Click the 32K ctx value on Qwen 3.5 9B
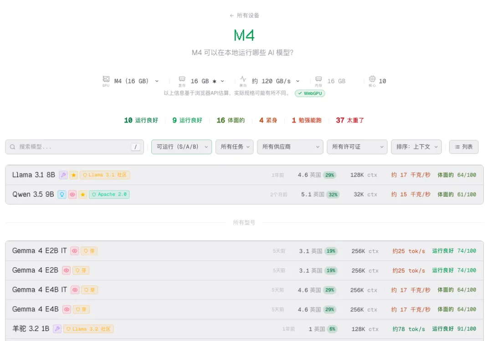The image size is (492, 341). [365, 194]
